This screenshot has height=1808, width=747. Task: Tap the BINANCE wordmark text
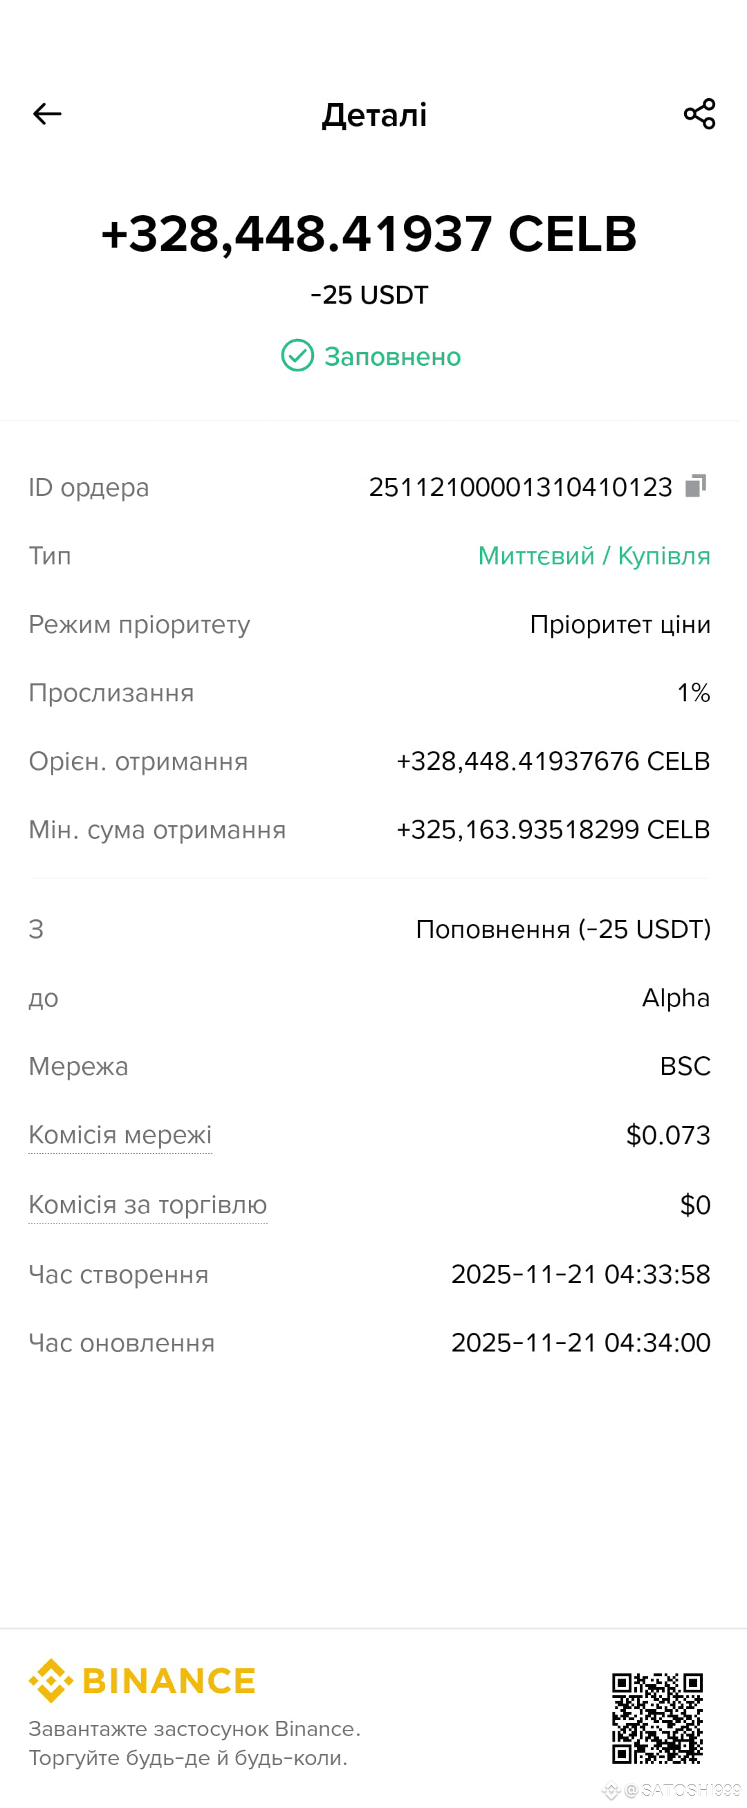coord(169,1681)
